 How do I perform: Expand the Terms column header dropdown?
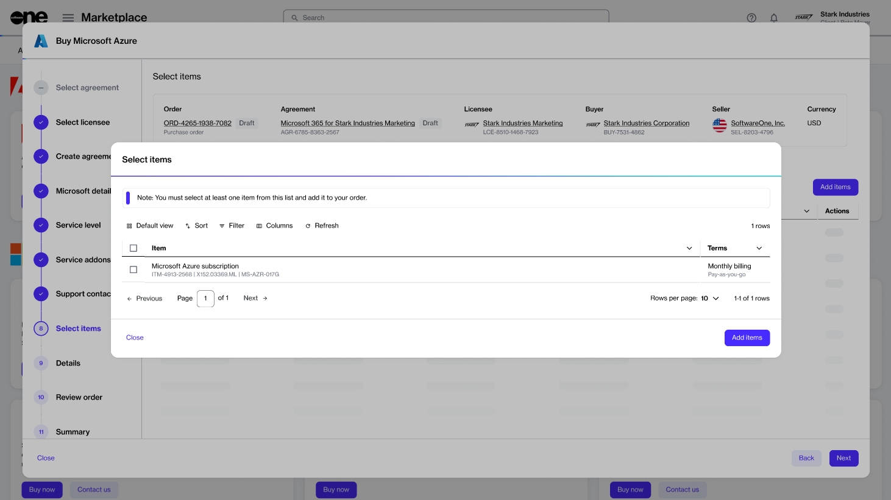[759, 248]
